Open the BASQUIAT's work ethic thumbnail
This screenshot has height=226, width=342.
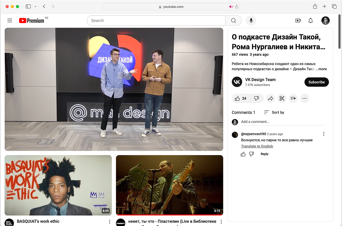pyautogui.click(x=58, y=185)
